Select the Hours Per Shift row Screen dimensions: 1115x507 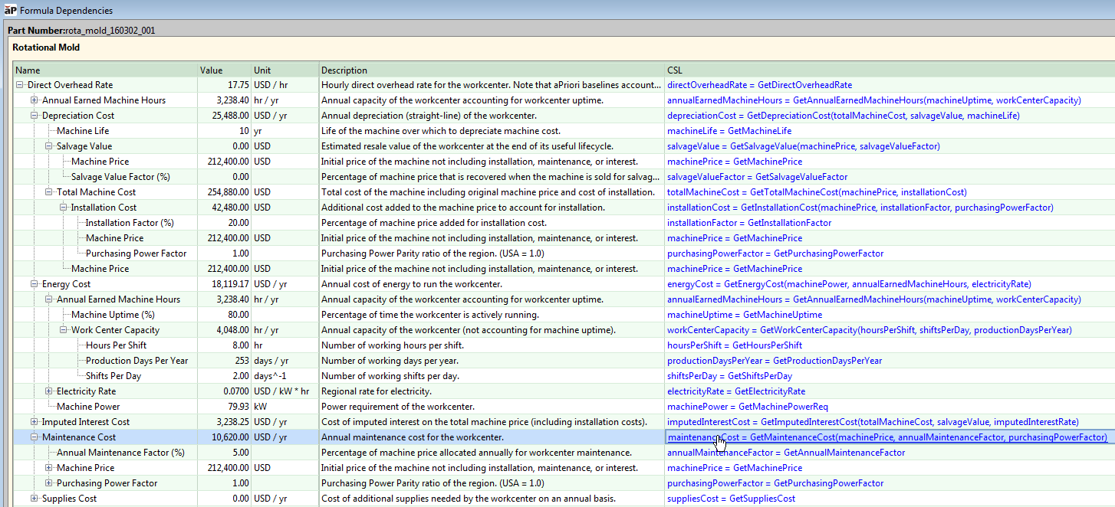pyautogui.click(x=117, y=345)
